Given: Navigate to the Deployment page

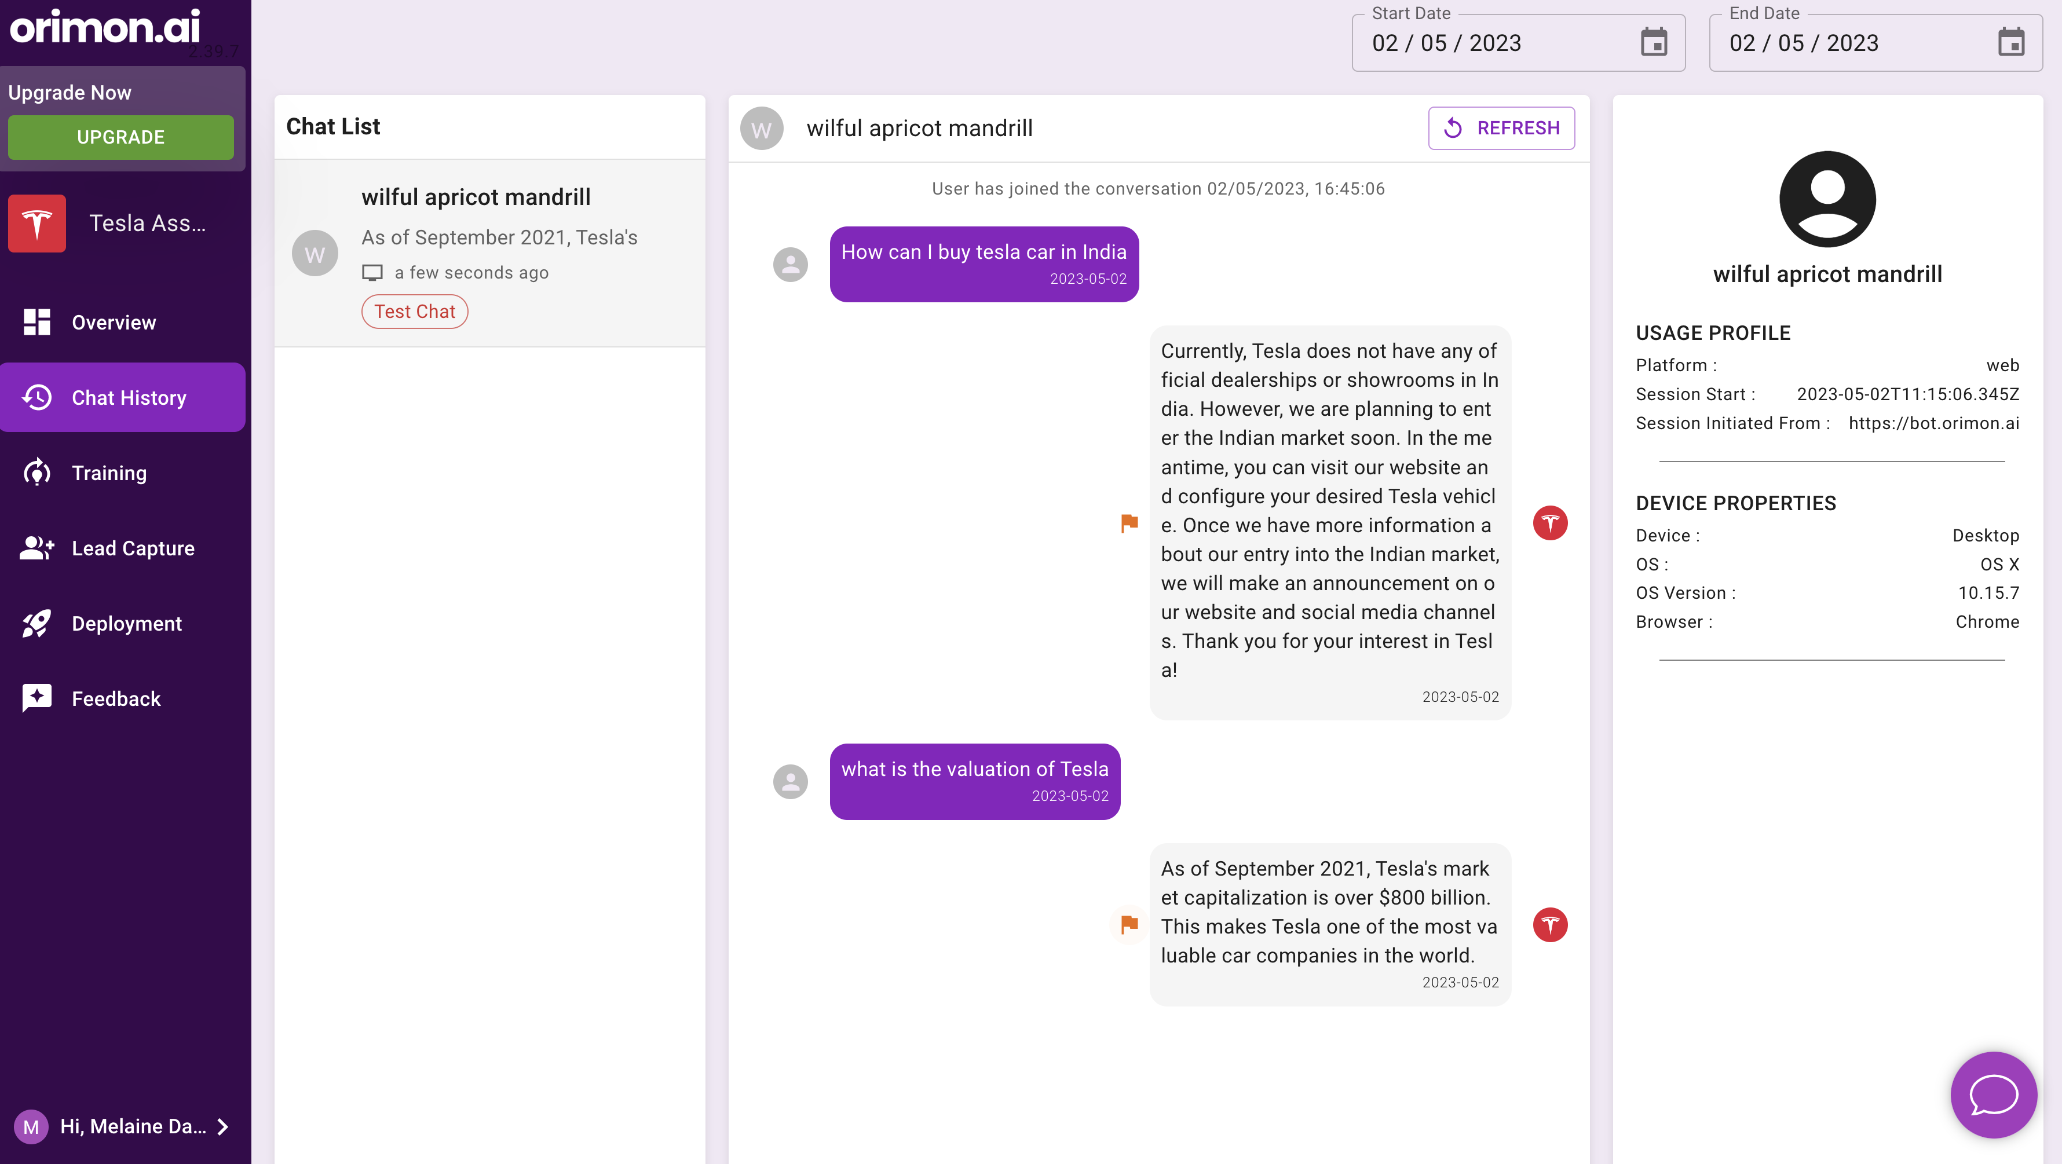Looking at the screenshot, I should tap(126, 624).
